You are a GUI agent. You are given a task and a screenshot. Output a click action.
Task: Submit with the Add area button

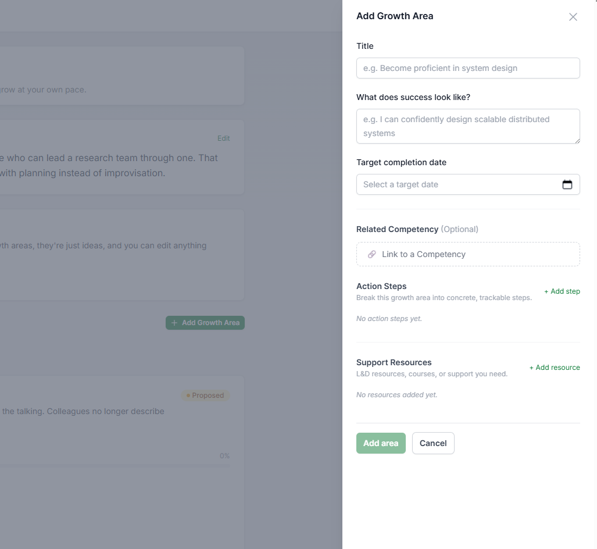(381, 443)
